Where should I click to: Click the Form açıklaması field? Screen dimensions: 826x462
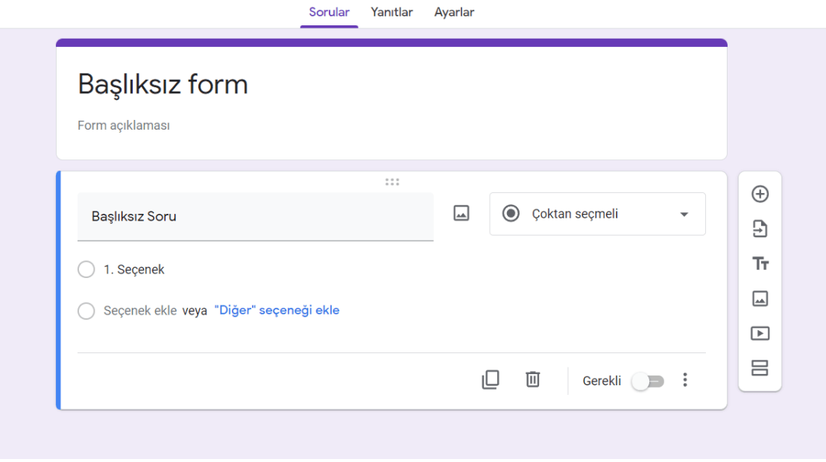tap(124, 124)
